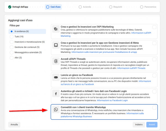
Task: Tick the checkbox for API Marketing use case
Action: (x=154, y=27)
